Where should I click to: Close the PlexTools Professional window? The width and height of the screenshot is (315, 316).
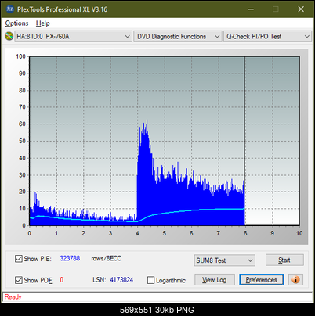301,9
